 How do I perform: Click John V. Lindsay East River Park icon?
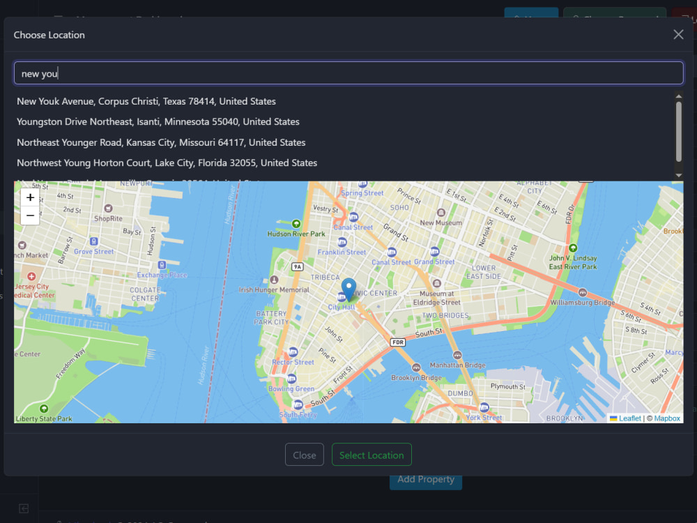[x=573, y=248]
